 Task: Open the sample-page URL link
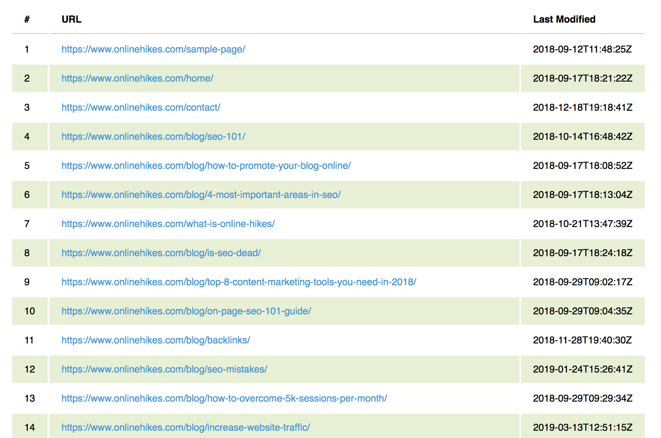pos(153,49)
